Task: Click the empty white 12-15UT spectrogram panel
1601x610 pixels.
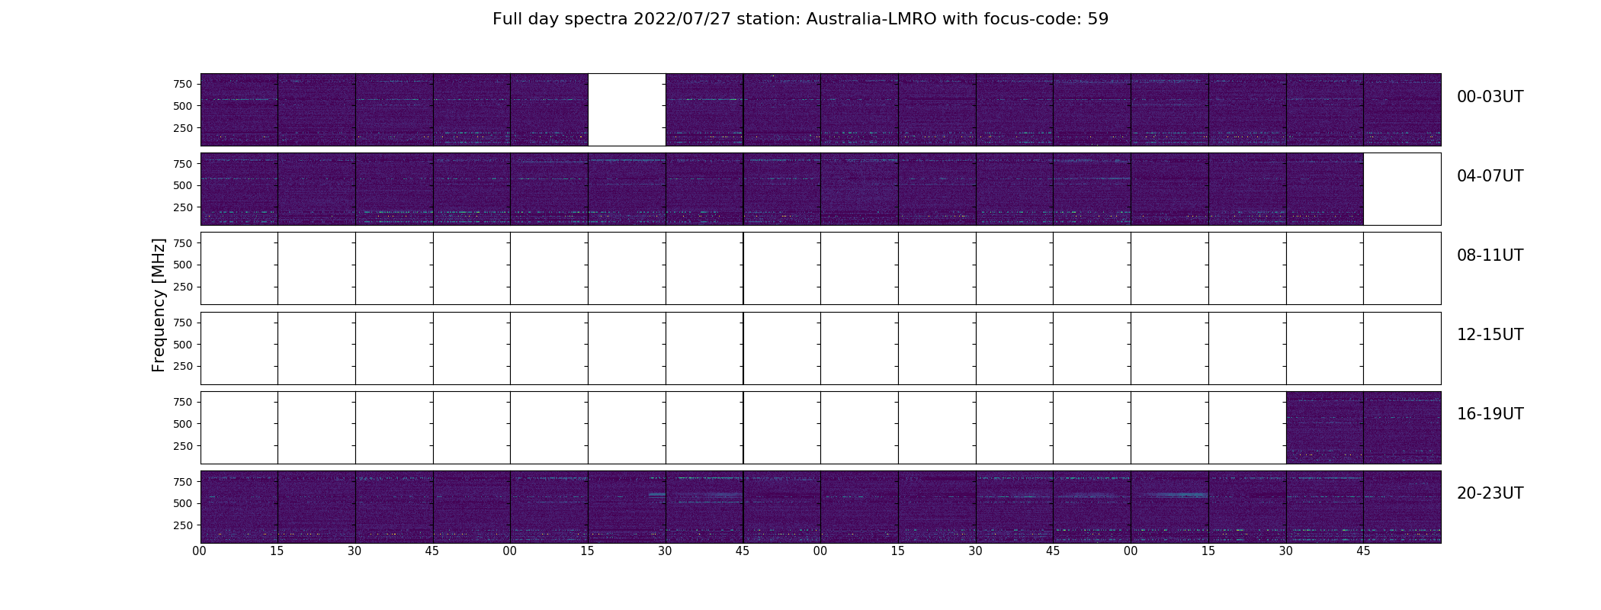Action: tap(820, 348)
